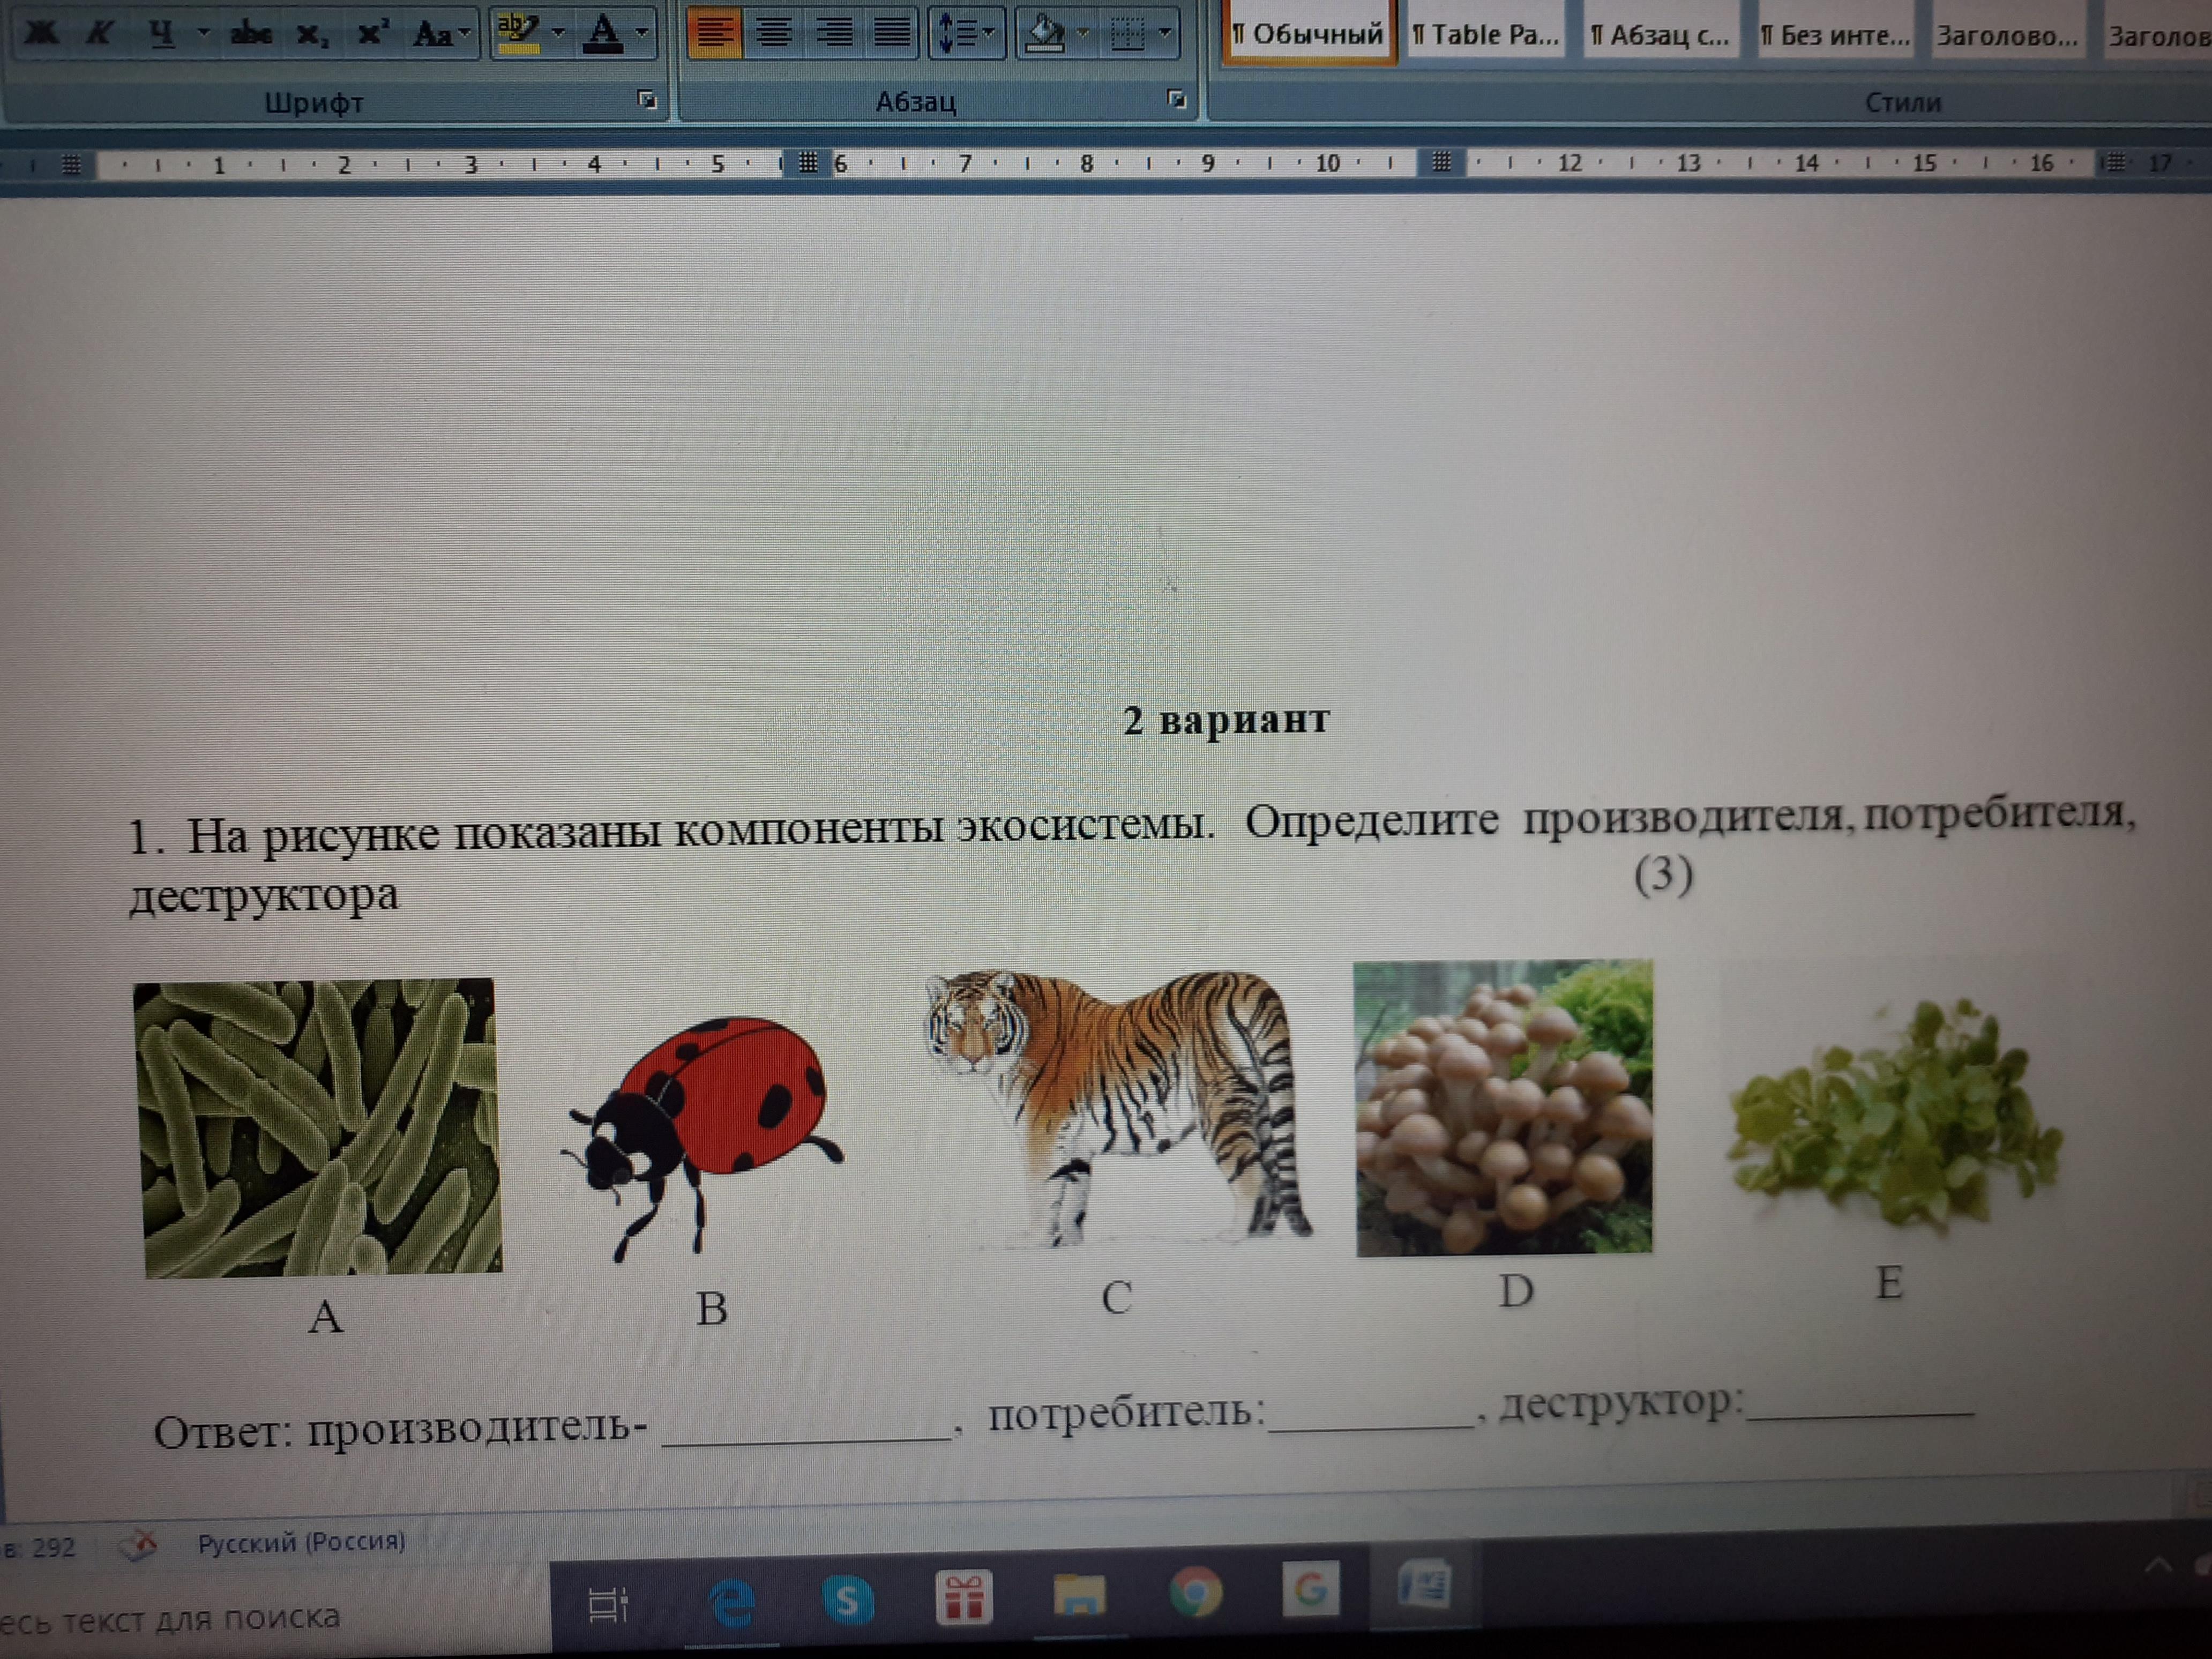Expand the font color dropdown arrow
2212x1659 pixels.
click(x=643, y=33)
